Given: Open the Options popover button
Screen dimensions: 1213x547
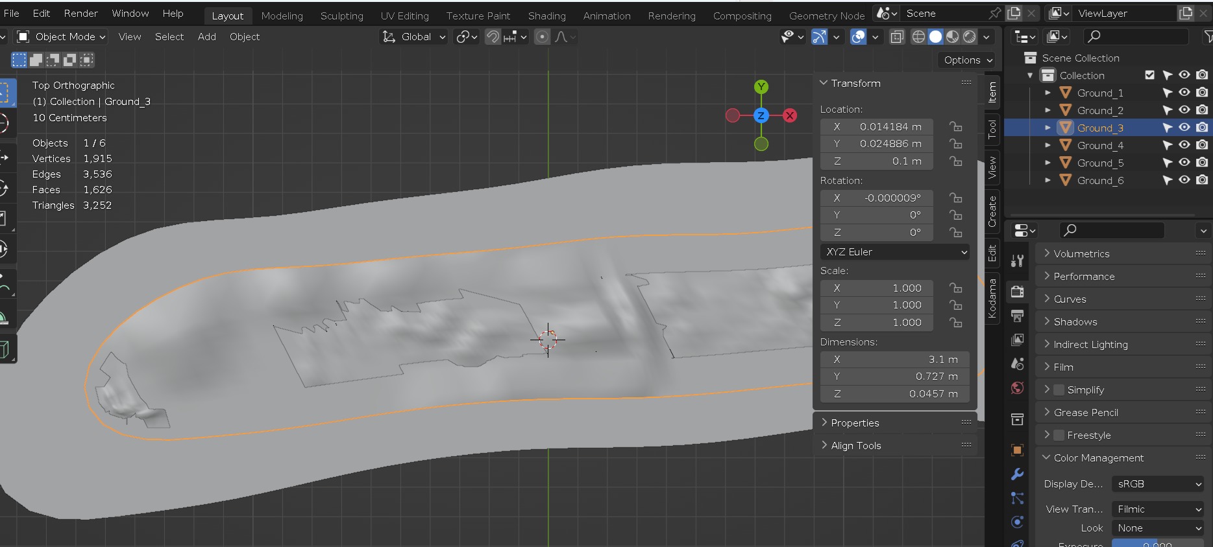Looking at the screenshot, I should coord(967,60).
